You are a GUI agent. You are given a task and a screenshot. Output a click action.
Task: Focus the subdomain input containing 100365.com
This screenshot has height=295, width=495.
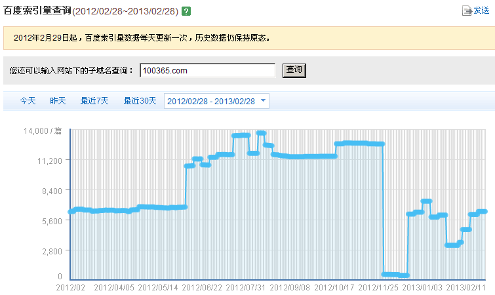tap(207, 70)
